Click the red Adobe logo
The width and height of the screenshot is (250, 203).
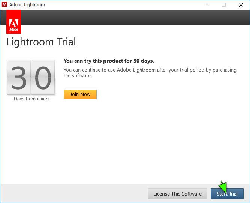pos(13,22)
